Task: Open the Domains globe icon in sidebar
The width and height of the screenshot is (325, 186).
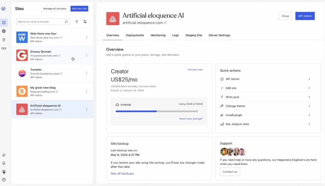Action: point(4,31)
